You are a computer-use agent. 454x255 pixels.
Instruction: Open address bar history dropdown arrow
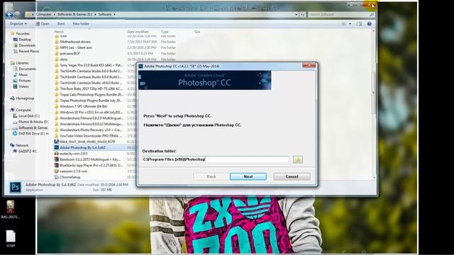[x=297, y=14]
